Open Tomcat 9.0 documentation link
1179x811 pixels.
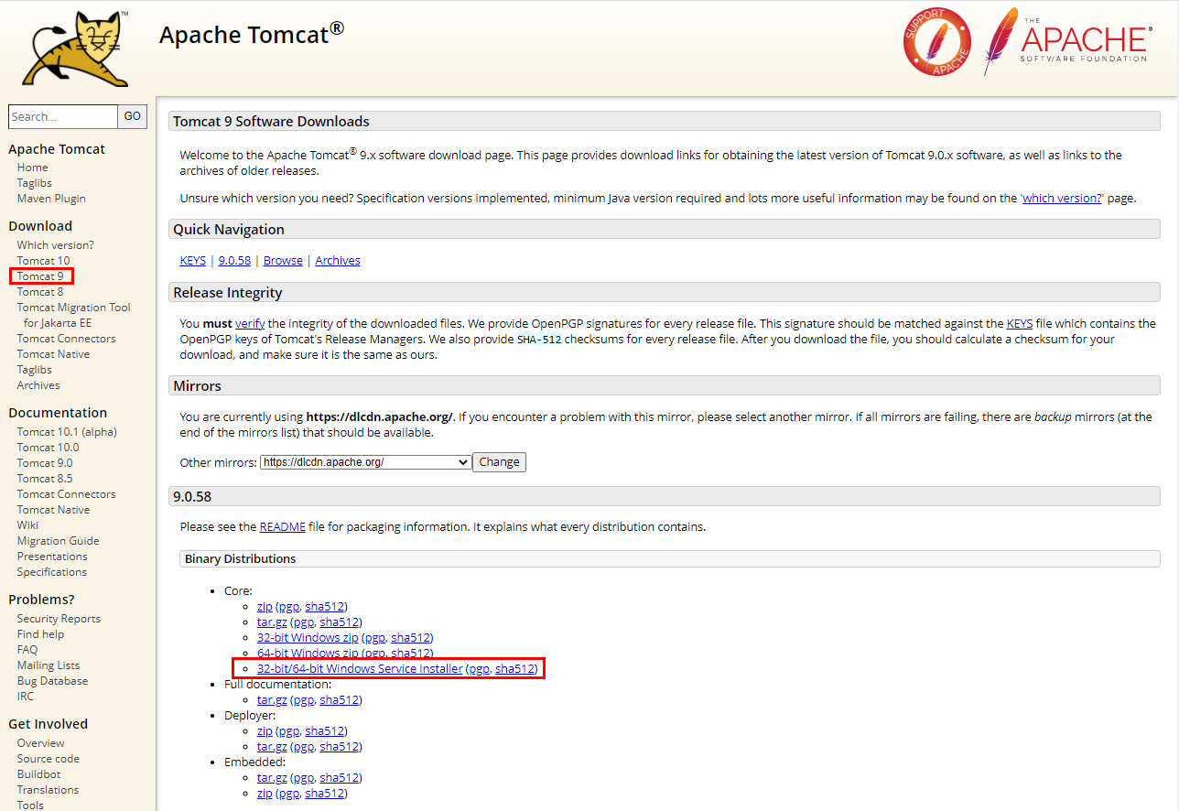pos(45,463)
